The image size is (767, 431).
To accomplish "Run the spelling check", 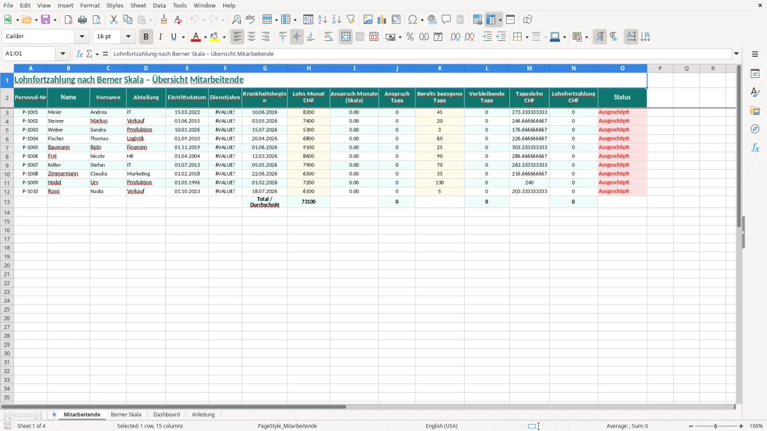I will pyautogui.click(x=251, y=20).
